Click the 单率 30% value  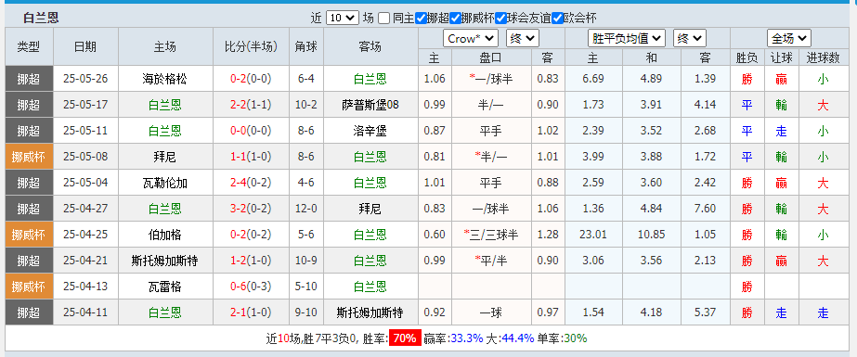[575, 338]
